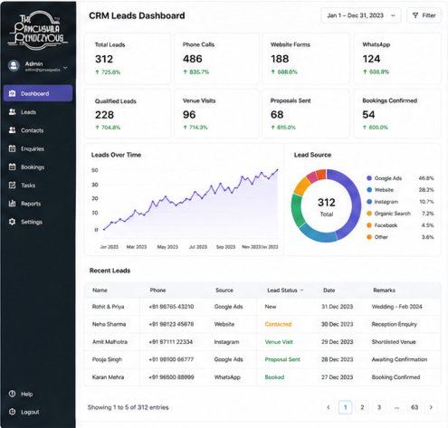448x428 pixels.
Task: Jump to page 63
Action: tap(415, 407)
